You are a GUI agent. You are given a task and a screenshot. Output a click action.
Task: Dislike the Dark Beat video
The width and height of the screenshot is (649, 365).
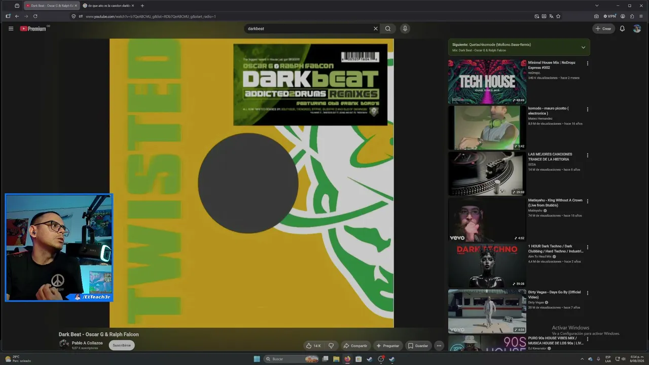coord(331,346)
